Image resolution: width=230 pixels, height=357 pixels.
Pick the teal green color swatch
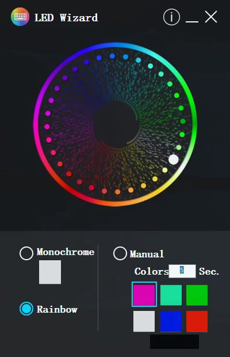171,295
